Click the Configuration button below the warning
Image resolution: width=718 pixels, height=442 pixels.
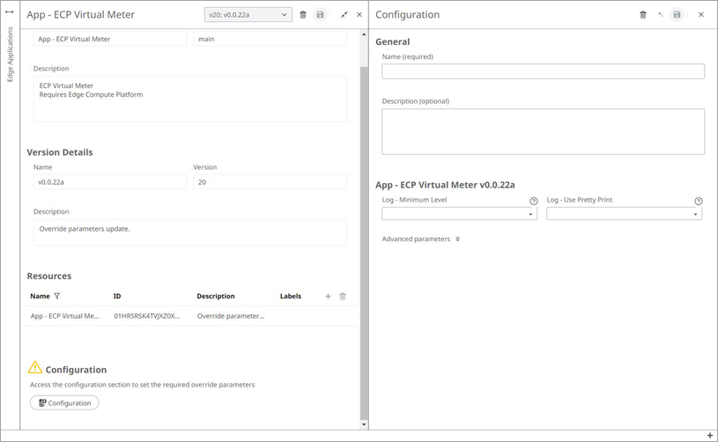64,403
